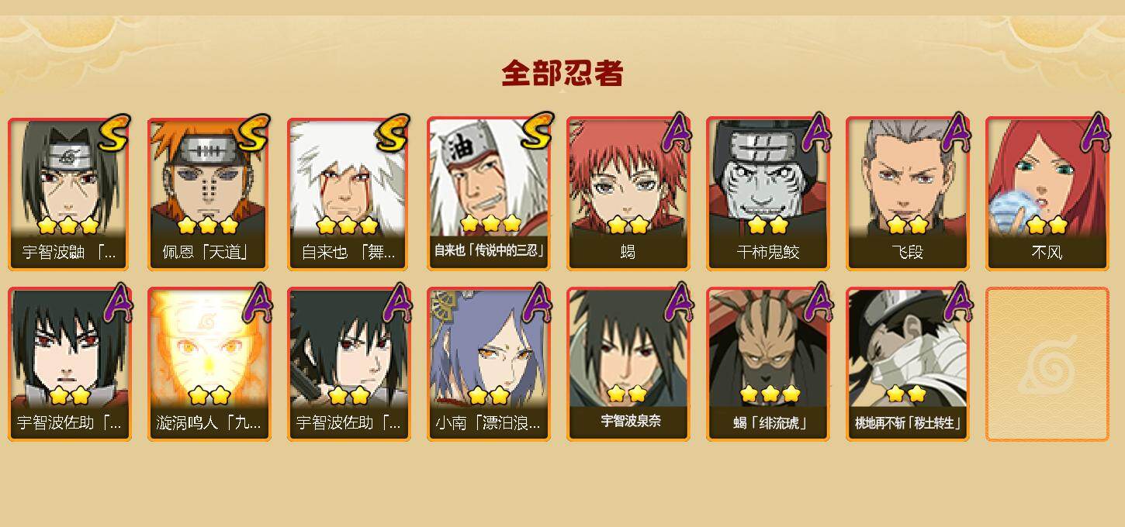The image size is (1125, 527).
Task: Click the three stars on 佩恩「天道」 card
Action: (207, 226)
